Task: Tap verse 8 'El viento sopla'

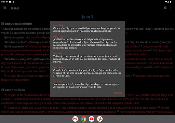Action: [x=162, y=51]
